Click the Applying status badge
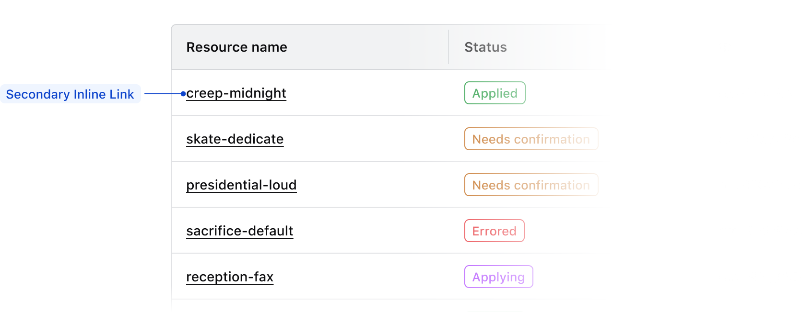 click(x=498, y=277)
